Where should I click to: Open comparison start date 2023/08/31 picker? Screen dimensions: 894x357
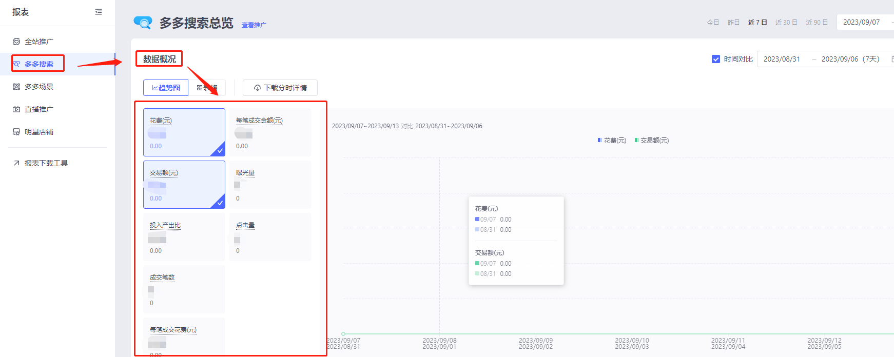coord(782,59)
